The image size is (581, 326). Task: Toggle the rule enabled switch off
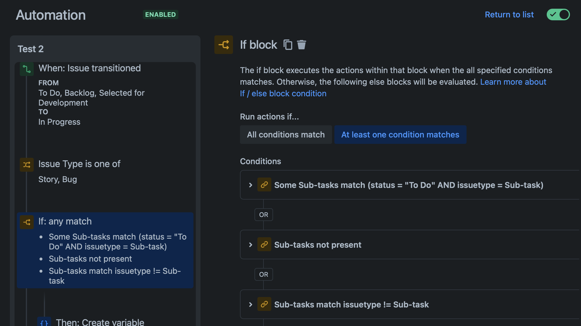click(x=558, y=15)
